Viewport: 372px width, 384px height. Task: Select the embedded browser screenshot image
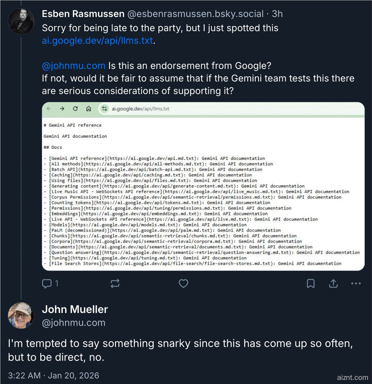(x=203, y=186)
